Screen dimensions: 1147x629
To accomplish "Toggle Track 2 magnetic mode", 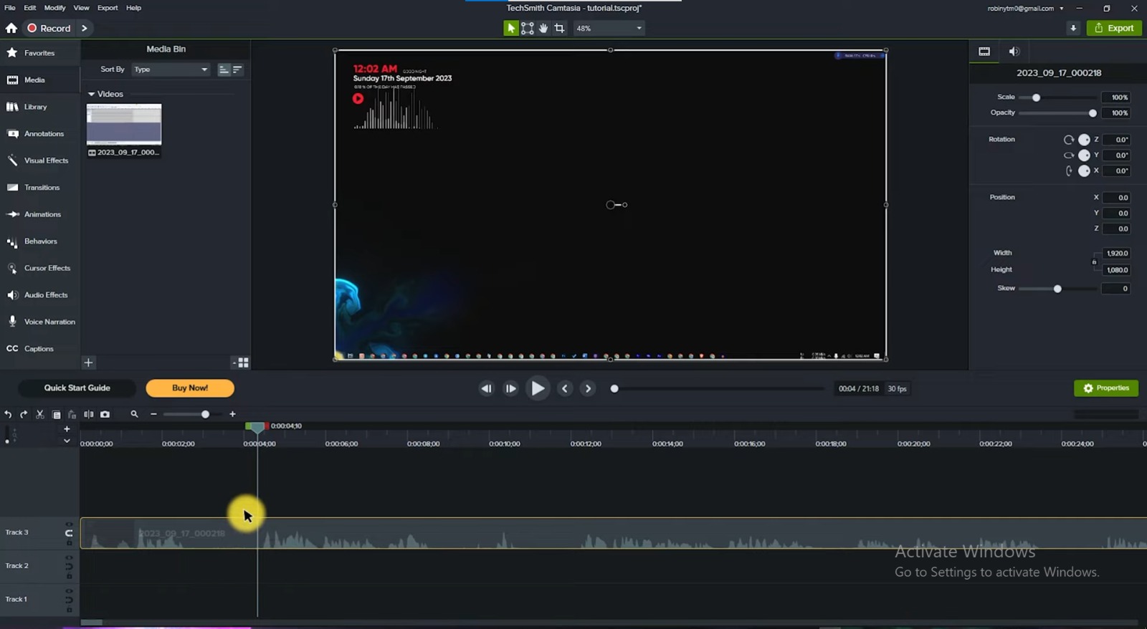I will [x=69, y=566].
